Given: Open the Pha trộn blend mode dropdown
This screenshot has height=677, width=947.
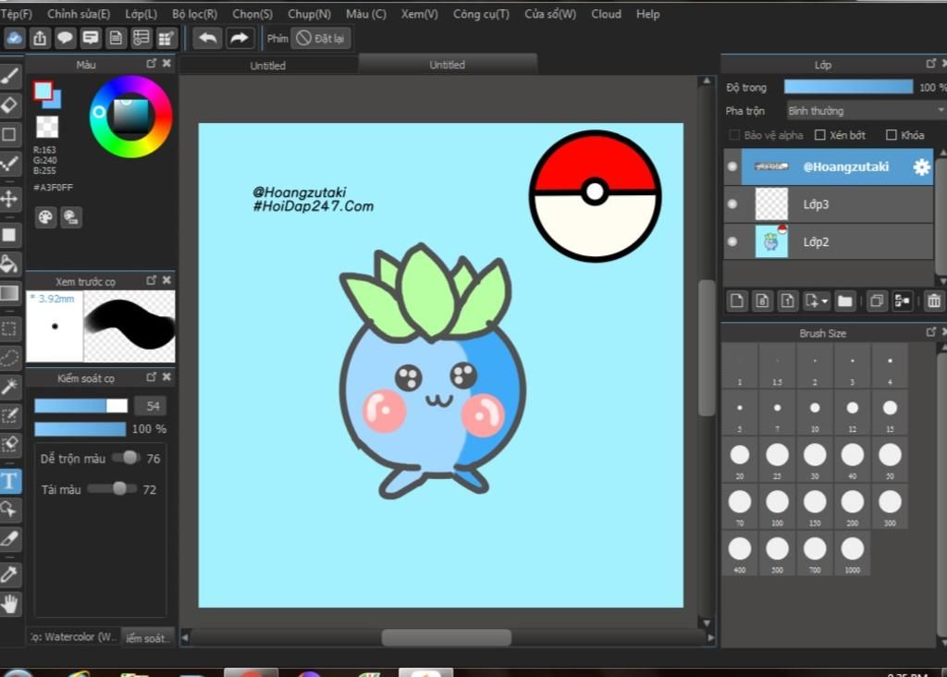Looking at the screenshot, I should [866, 110].
